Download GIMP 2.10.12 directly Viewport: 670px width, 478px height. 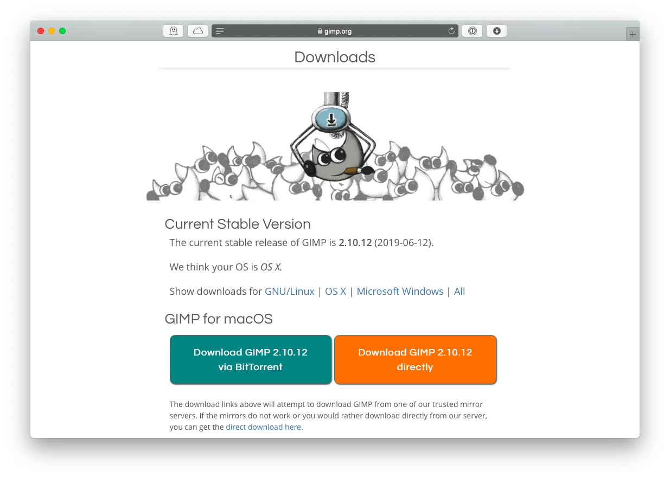(415, 359)
